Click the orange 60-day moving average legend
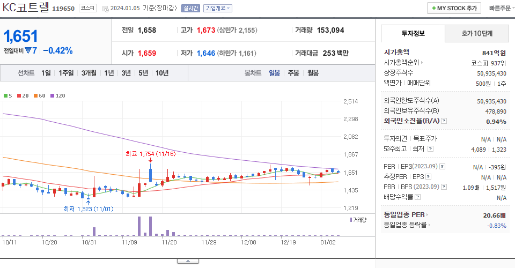 coord(39,96)
